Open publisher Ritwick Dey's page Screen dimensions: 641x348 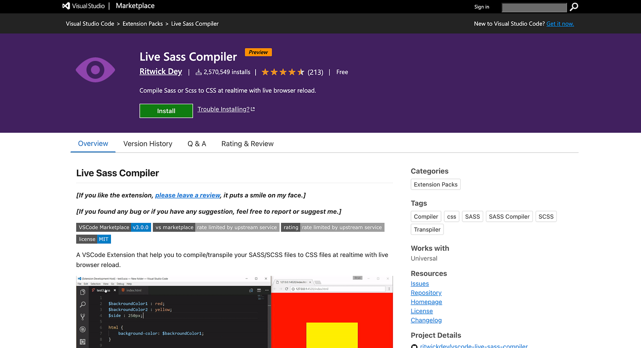[161, 71]
